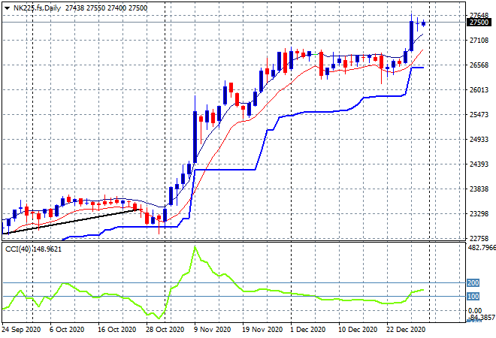Click the CCI 100 level label
This screenshot has height=338, width=496.
(x=473, y=297)
